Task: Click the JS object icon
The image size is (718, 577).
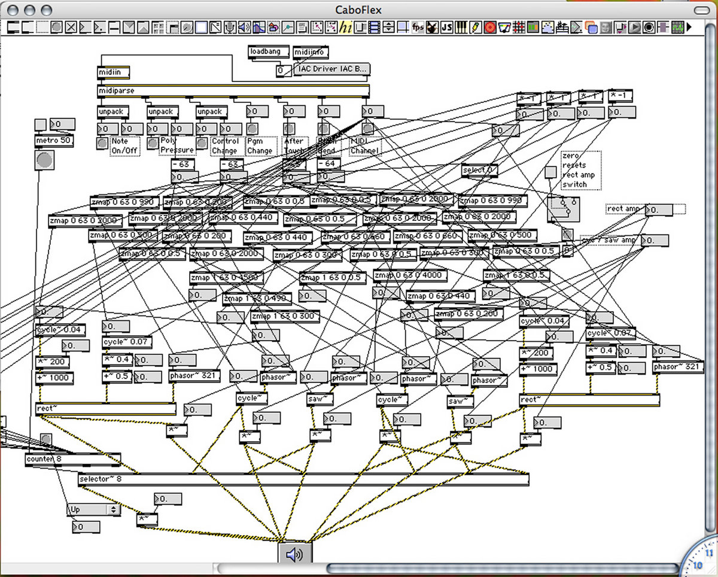Action: click(447, 27)
